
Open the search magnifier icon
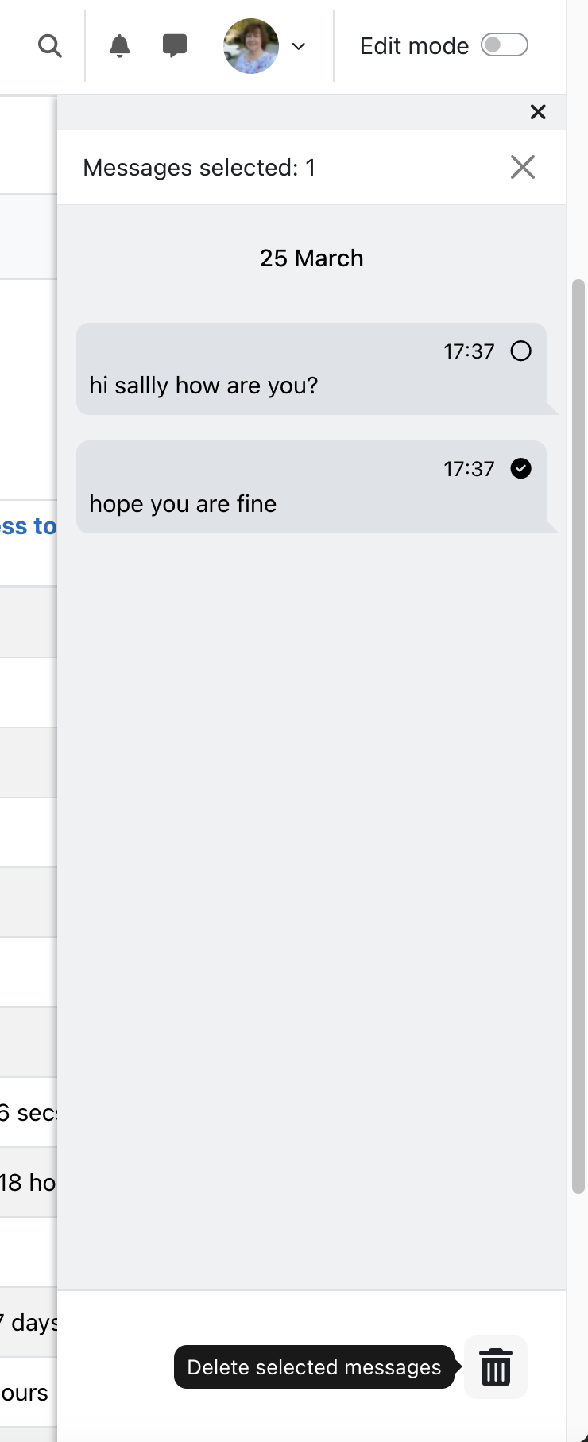(50, 46)
